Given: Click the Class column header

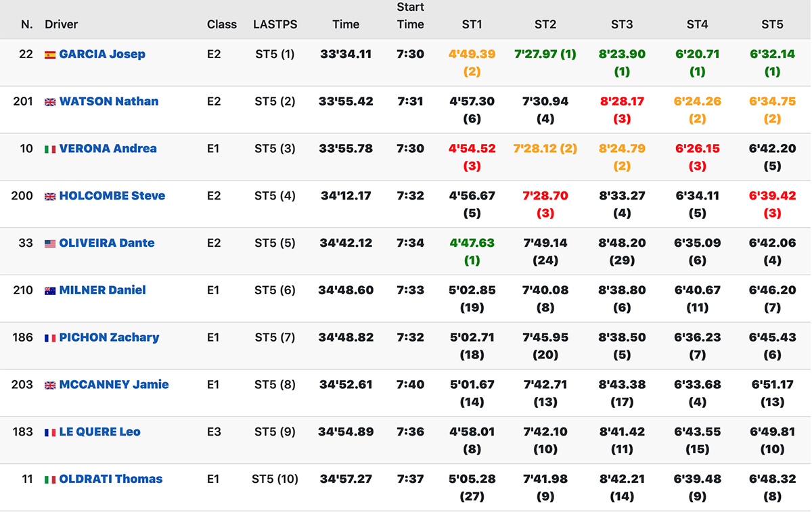Looking at the screenshot, I should tap(222, 24).
